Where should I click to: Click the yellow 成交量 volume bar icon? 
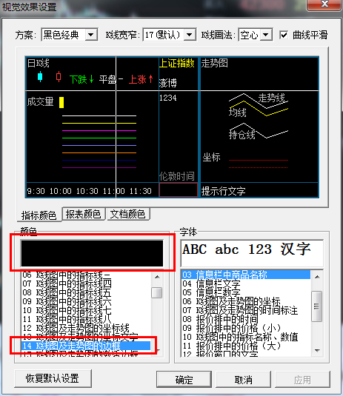coord(61,103)
